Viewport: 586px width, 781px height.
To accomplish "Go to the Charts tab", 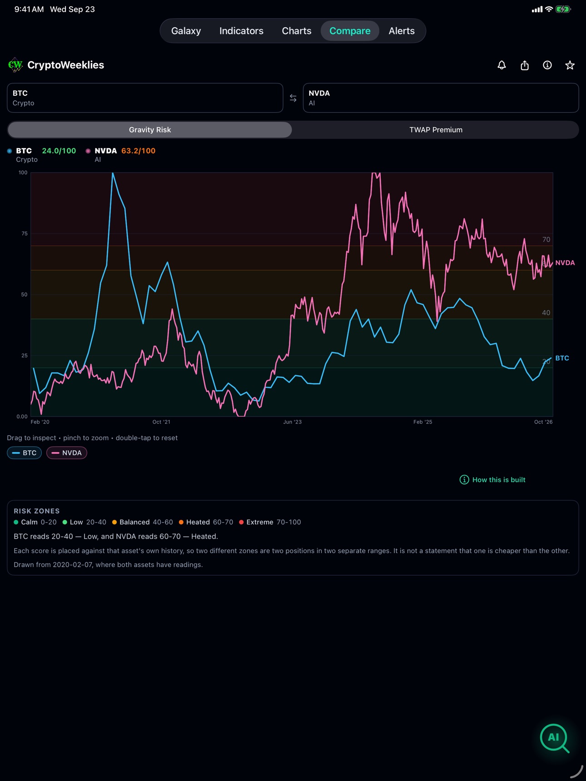I will [x=297, y=31].
